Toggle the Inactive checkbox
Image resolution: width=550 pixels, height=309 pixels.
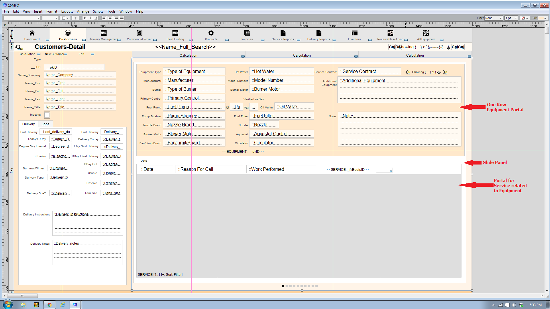[x=47, y=115]
